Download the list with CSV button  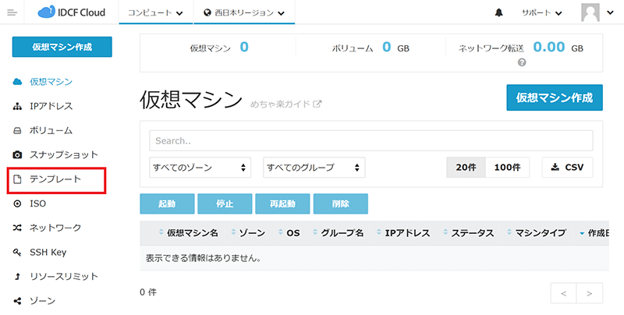click(567, 167)
